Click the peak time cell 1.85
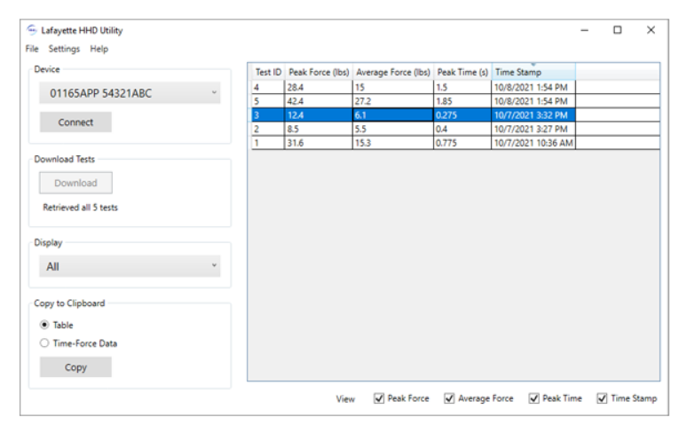The width and height of the screenshot is (687, 441). click(x=462, y=101)
